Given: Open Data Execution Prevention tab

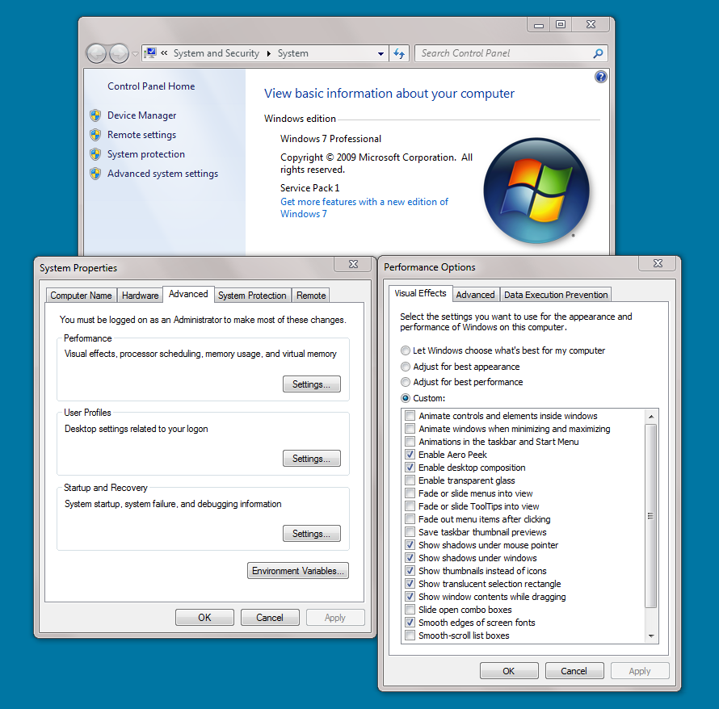Looking at the screenshot, I should point(556,295).
